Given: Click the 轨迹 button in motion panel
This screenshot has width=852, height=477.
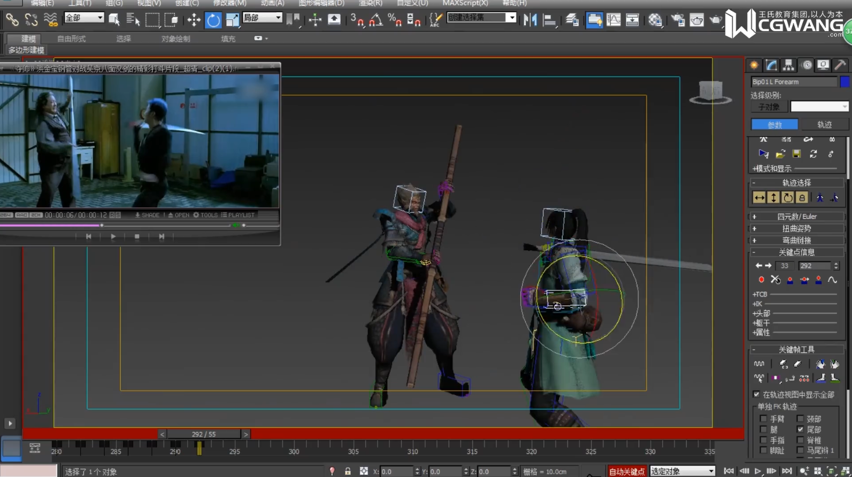Looking at the screenshot, I should [x=824, y=125].
